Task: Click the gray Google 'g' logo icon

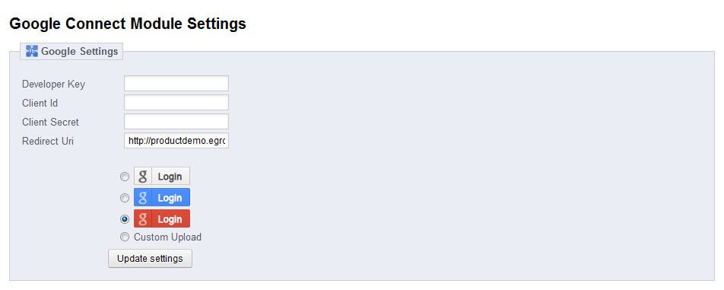Action: 143,177
